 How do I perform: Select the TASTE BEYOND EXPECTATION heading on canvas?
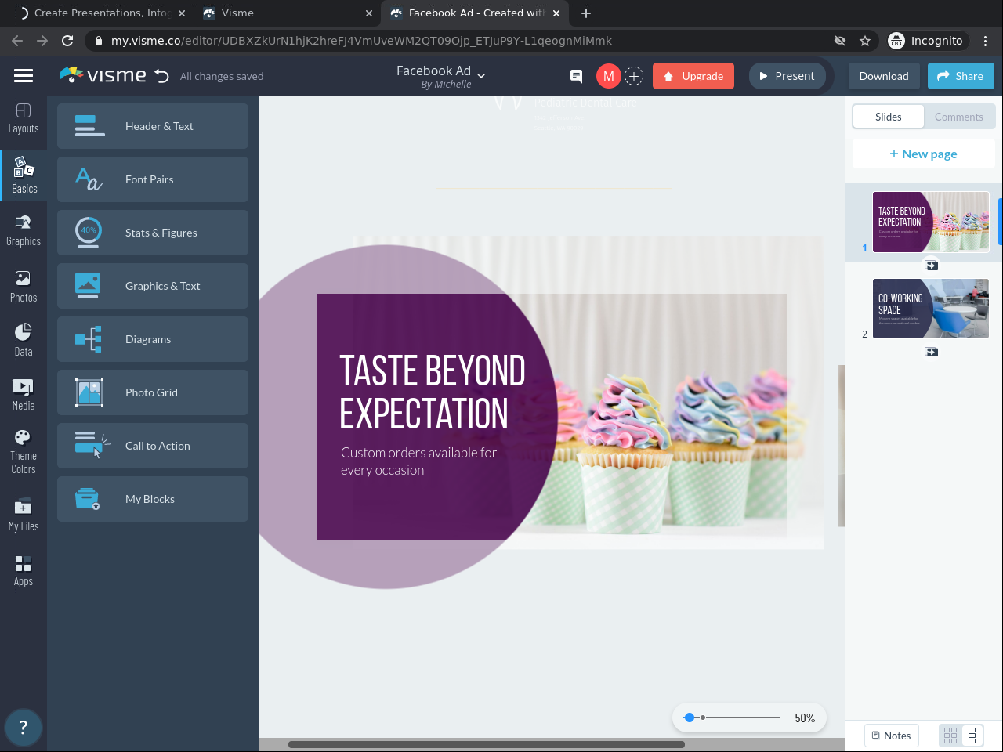click(x=432, y=392)
